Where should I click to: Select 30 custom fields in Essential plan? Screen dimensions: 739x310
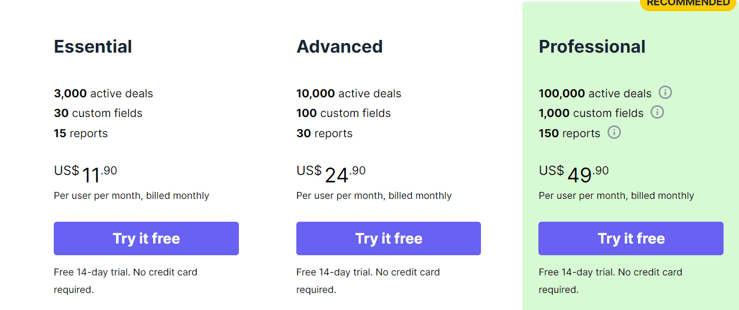[x=98, y=113]
